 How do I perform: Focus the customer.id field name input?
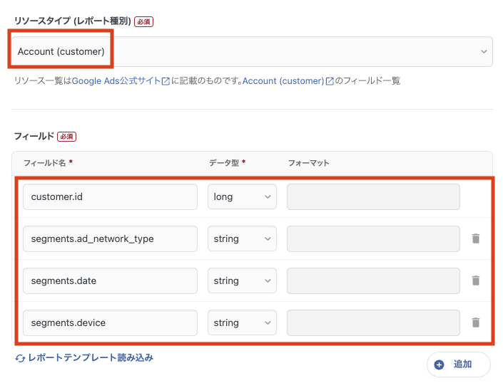tap(110, 196)
